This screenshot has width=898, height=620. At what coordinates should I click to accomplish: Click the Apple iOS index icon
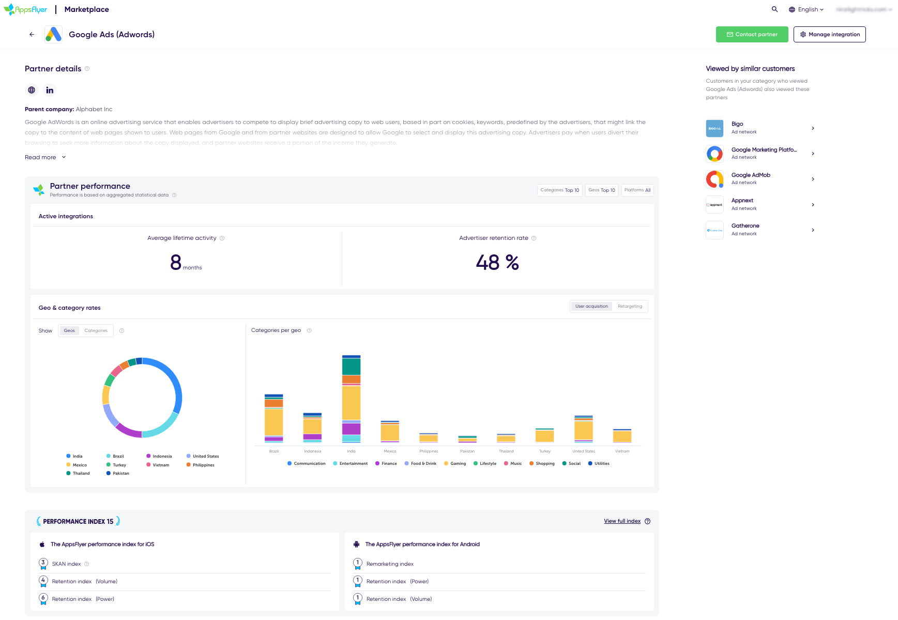point(42,545)
